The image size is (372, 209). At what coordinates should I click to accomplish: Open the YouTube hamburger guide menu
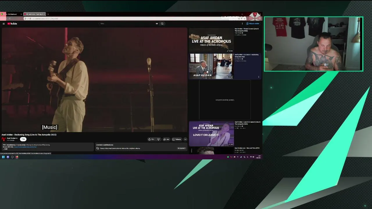tap(3, 24)
